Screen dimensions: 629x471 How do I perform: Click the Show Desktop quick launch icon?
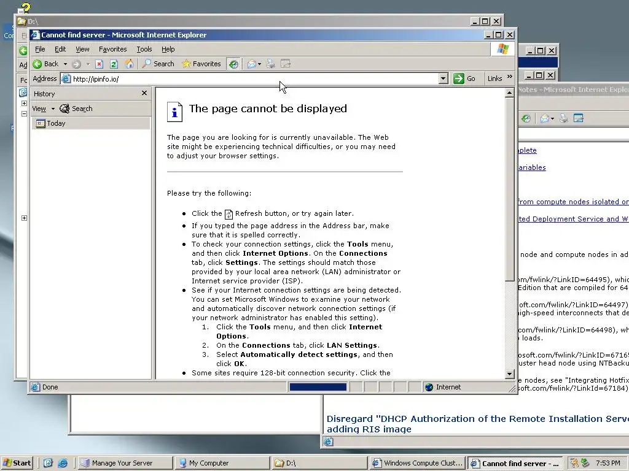48,463
